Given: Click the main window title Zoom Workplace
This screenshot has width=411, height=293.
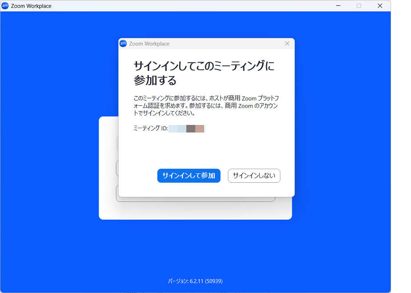Looking at the screenshot, I should point(31,6).
